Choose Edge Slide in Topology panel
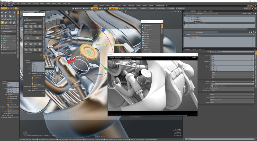The image size is (257, 141). click(151, 39)
